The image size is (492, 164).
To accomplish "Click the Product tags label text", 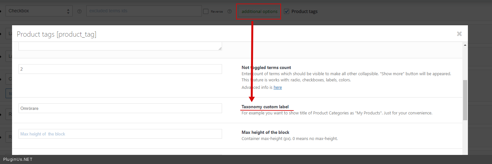I will tap(304, 11).
